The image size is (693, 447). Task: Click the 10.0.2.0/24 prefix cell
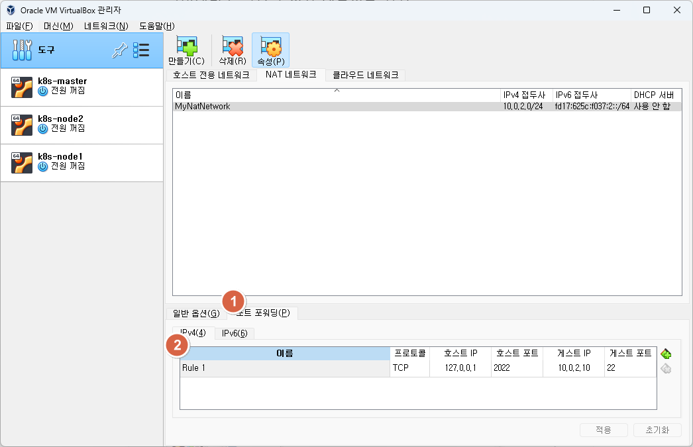click(x=523, y=107)
